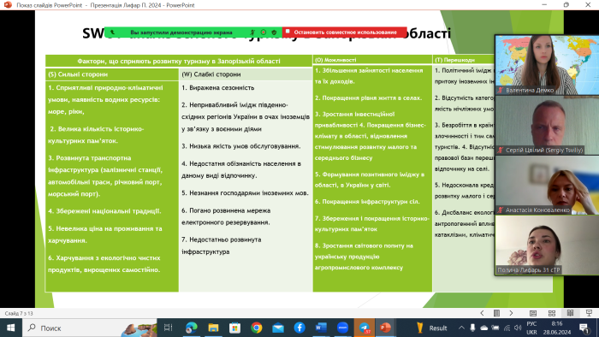
Task: Open the clock showing 8:16 28.06.2024
Action: pyautogui.click(x=556, y=328)
